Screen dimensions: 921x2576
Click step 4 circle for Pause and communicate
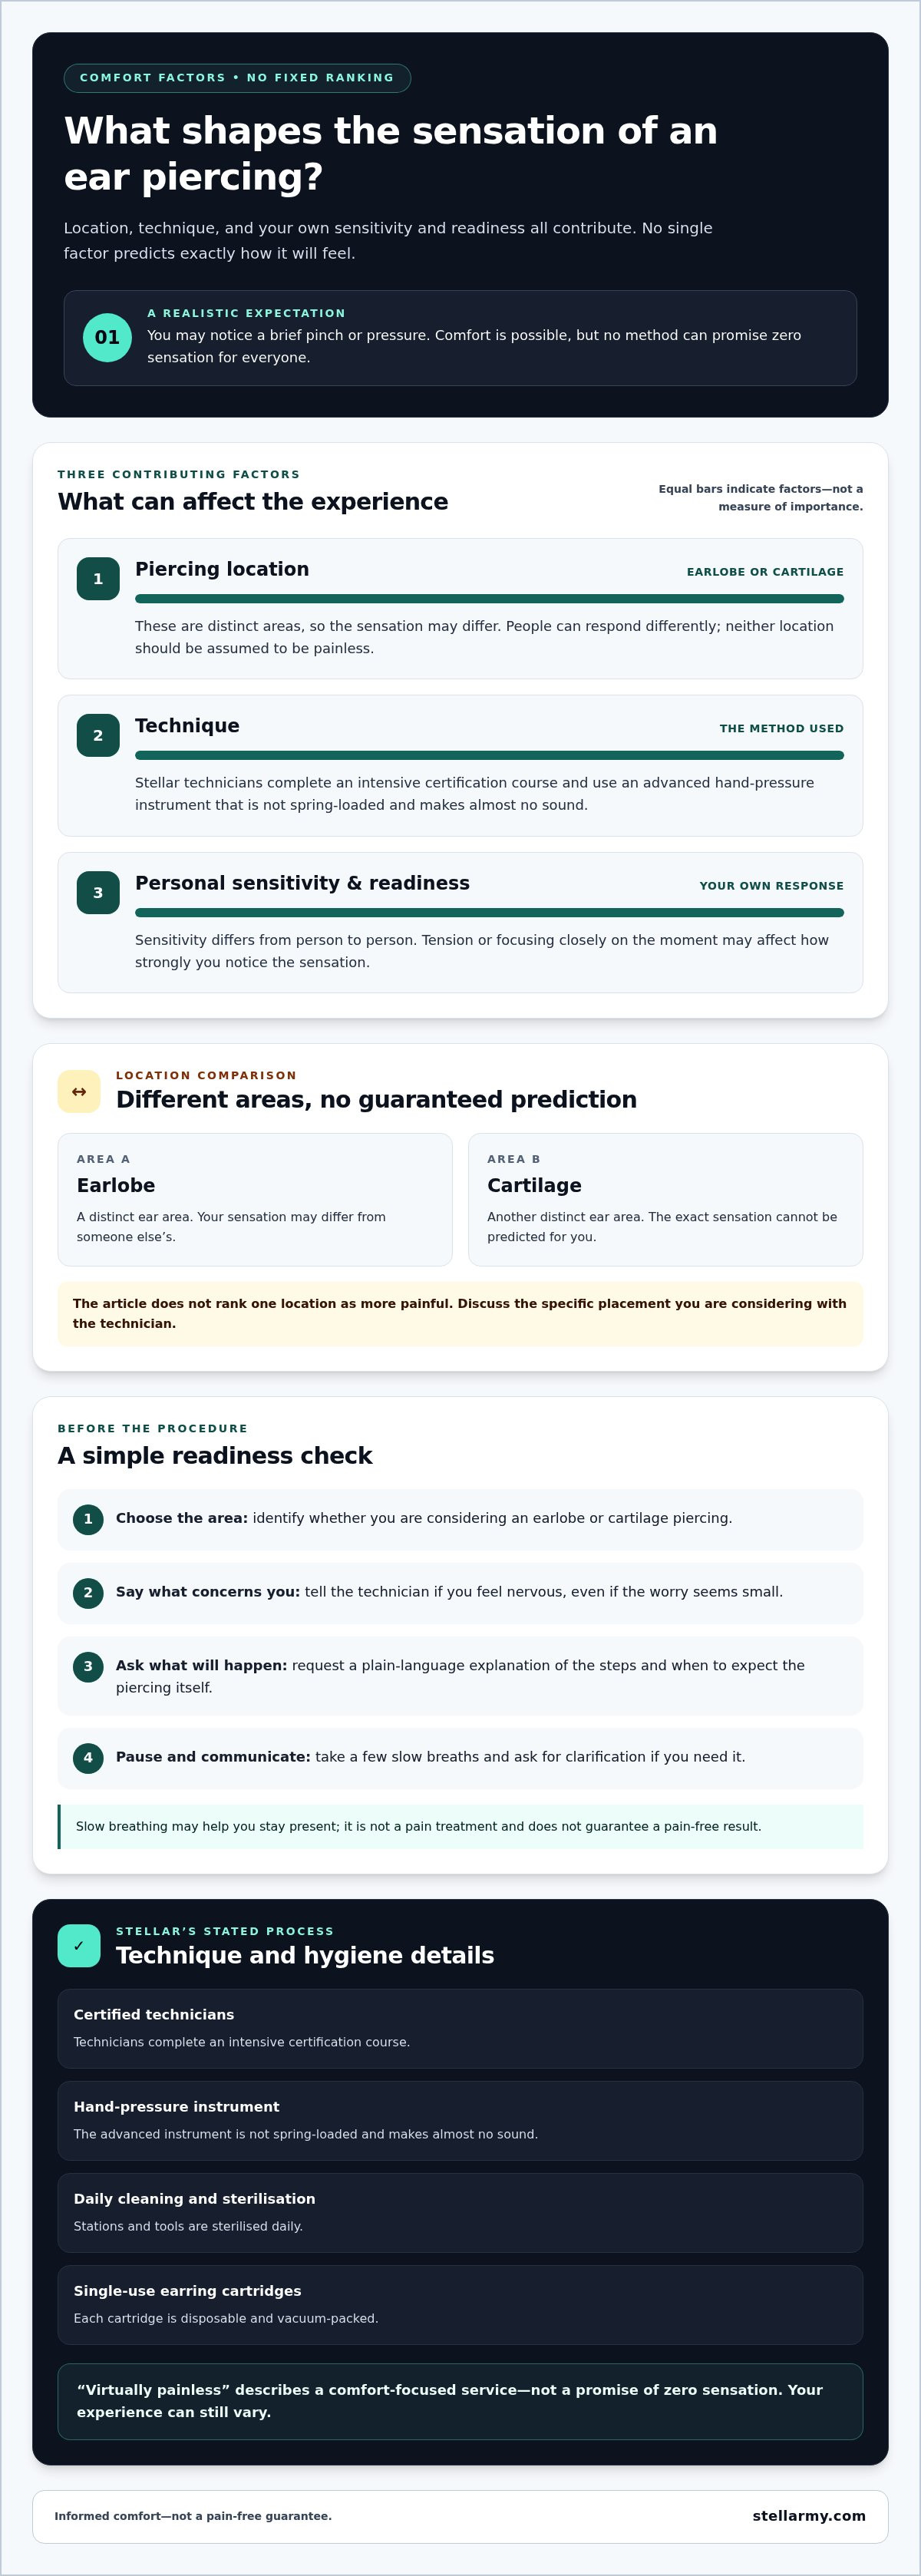(x=88, y=1758)
